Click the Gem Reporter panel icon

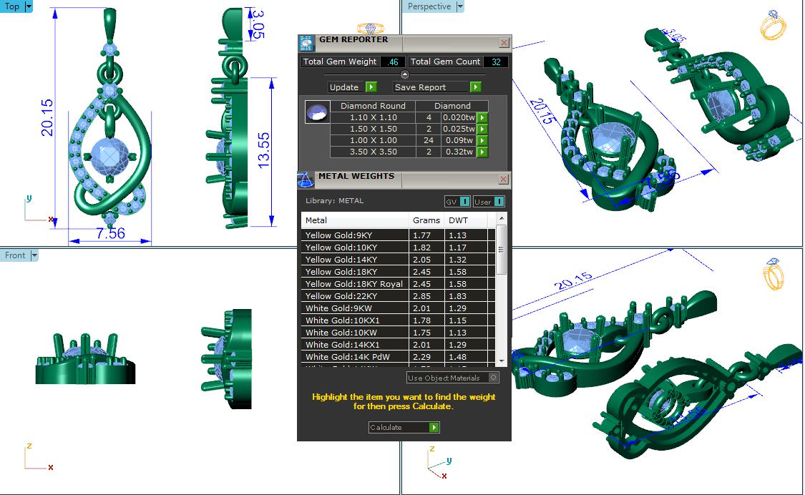point(306,43)
